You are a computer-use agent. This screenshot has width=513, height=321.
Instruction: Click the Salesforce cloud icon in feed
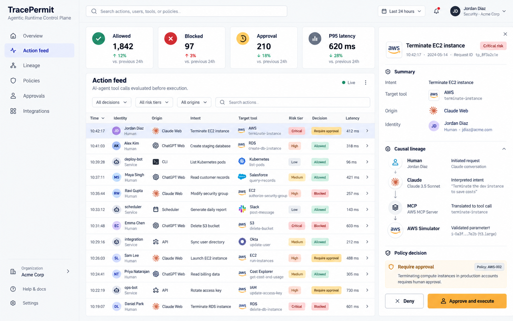[242, 177]
